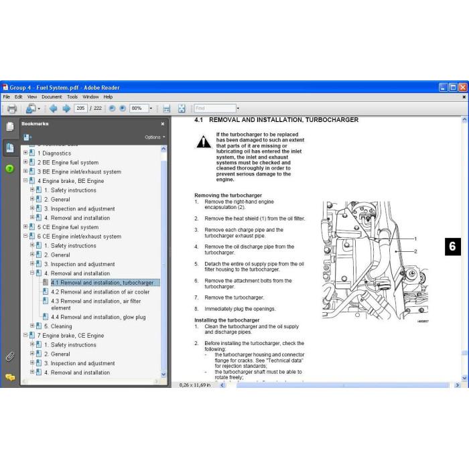Click the new bookmark icon in Bookmarks panel

(27, 137)
